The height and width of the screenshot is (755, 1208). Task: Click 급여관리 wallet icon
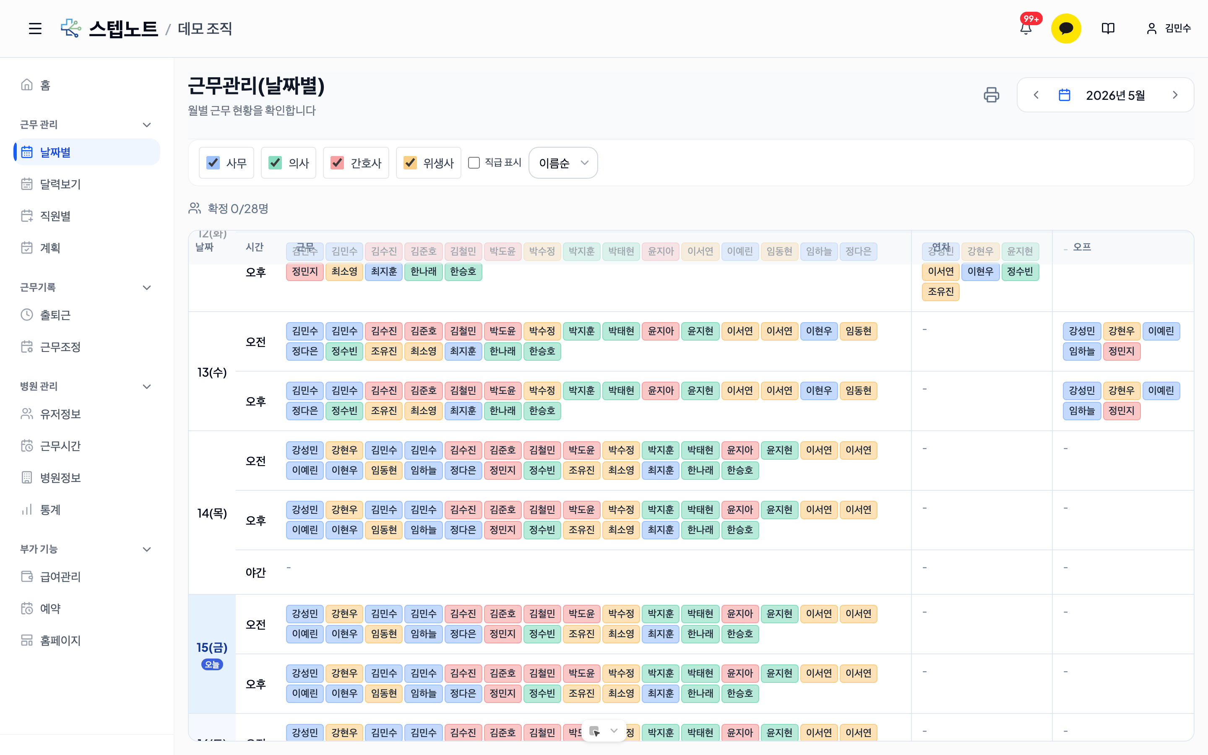(x=27, y=576)
